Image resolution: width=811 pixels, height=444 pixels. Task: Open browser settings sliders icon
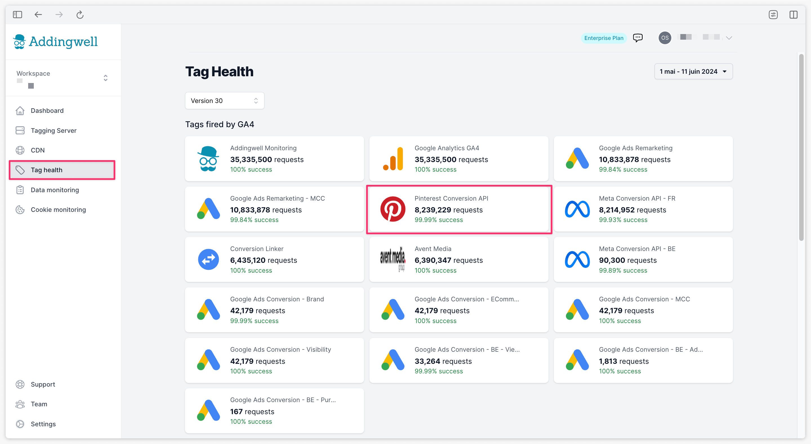coord(773,14)
